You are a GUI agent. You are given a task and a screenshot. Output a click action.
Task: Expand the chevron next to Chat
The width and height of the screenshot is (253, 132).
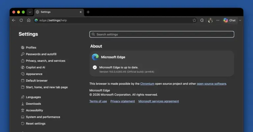click(240, 20)
